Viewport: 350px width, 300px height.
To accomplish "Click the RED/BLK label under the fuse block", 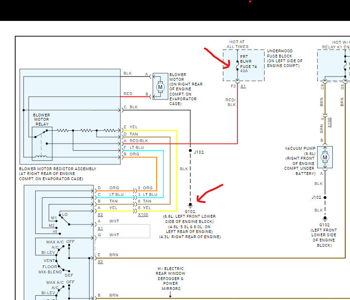I will click(x=231, y=102).
